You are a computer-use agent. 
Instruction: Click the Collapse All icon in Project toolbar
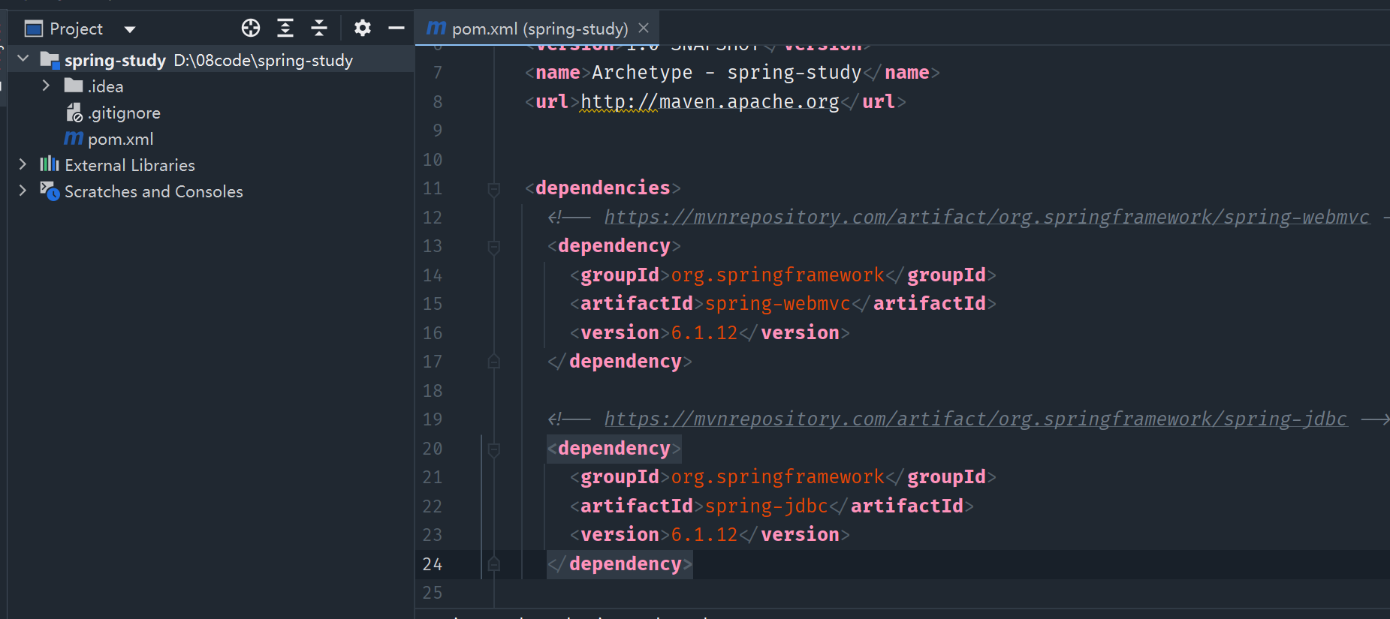pyautogui.click(x=319, y=29)
